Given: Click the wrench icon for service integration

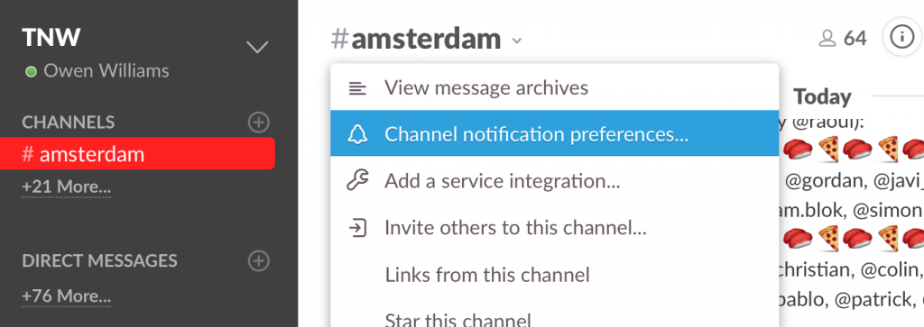Looking at the screenshot, I should tap(357, 180).
